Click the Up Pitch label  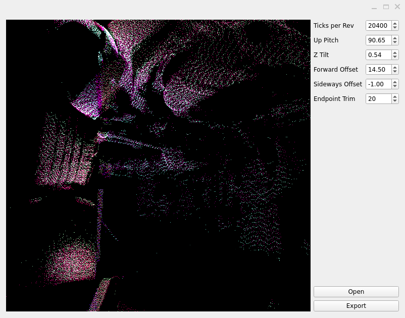326,40
